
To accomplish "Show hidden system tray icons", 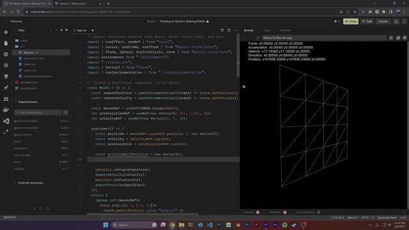I will pos(370,225).
